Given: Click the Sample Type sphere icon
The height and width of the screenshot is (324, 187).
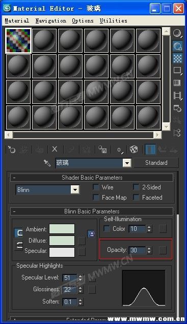Looking at the screenshot, I should [177, 33].
